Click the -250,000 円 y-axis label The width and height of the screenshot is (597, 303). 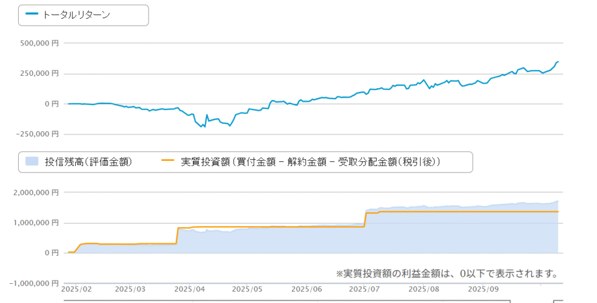38,134
